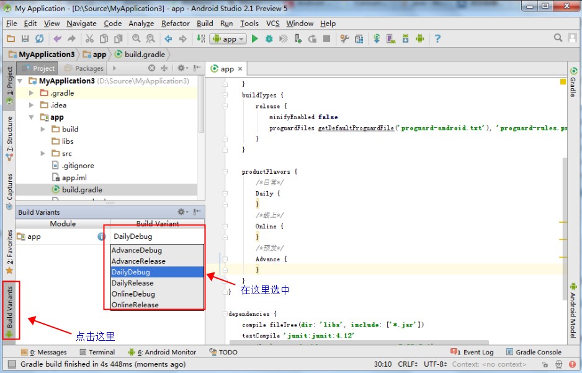The image size is (582, 373).
Task: Open the DailyDebug build variant combo box
Action: pos(158,236)
